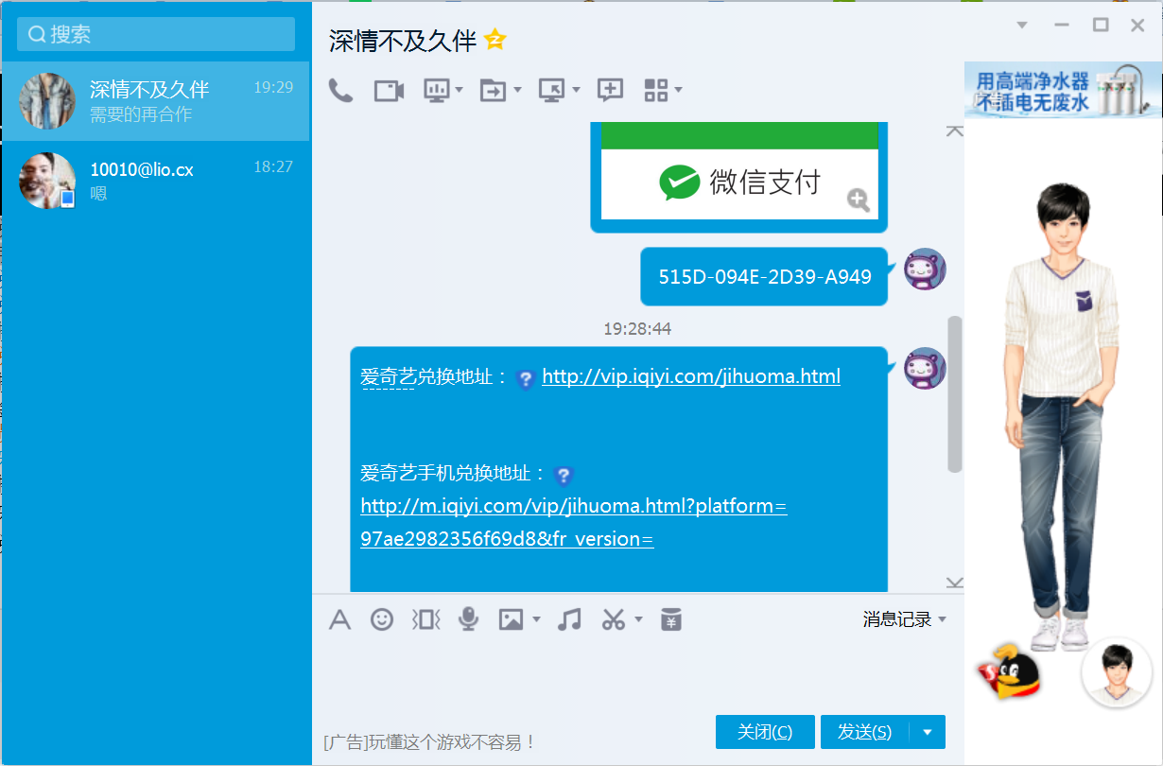Click the shield icon next to 爱奇艺兑换地址

click(x=527, y=379)
